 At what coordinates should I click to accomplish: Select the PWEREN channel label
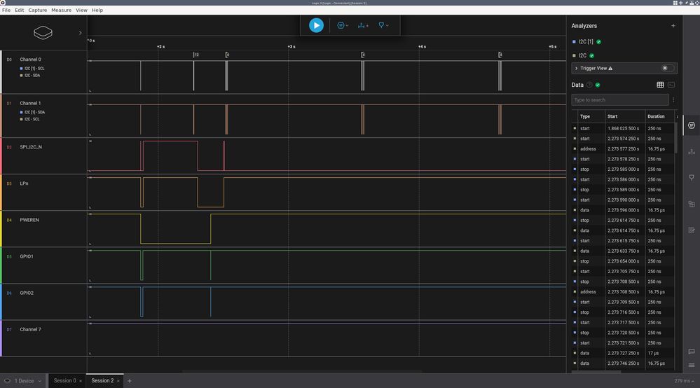pyautogui.click(x=29, y=220)
